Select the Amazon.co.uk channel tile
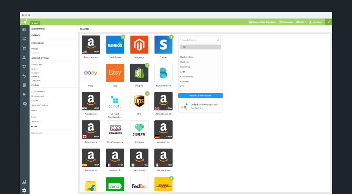352x194 pixels. click(x=164, y=101)
